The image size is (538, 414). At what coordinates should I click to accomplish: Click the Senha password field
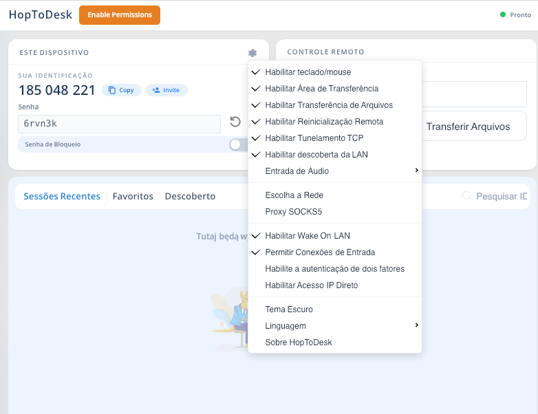(x=119, y=124)
